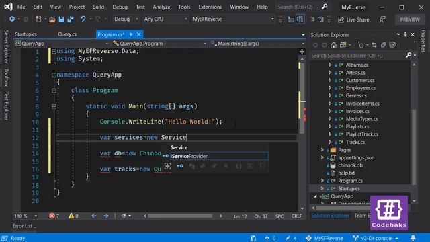Click the search magnifier in Solution Explorer

click(408, 55)
